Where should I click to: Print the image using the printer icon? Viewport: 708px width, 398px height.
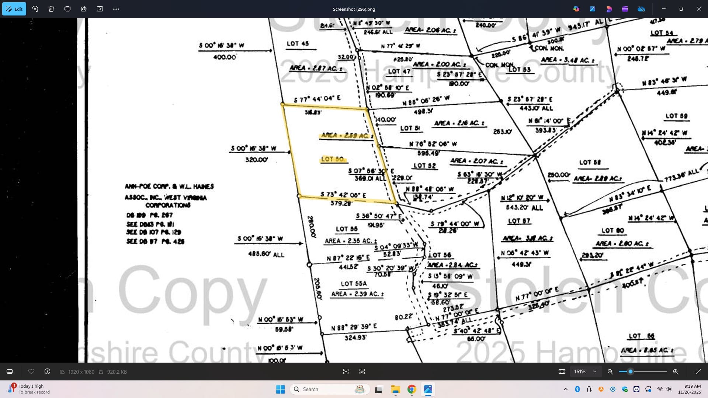click(x=67, y=9)
